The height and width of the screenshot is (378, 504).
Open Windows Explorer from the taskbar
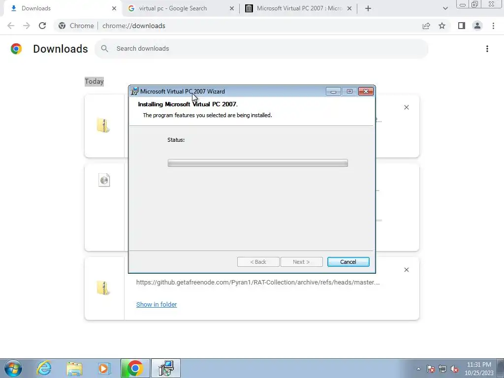tap(74, 368)
